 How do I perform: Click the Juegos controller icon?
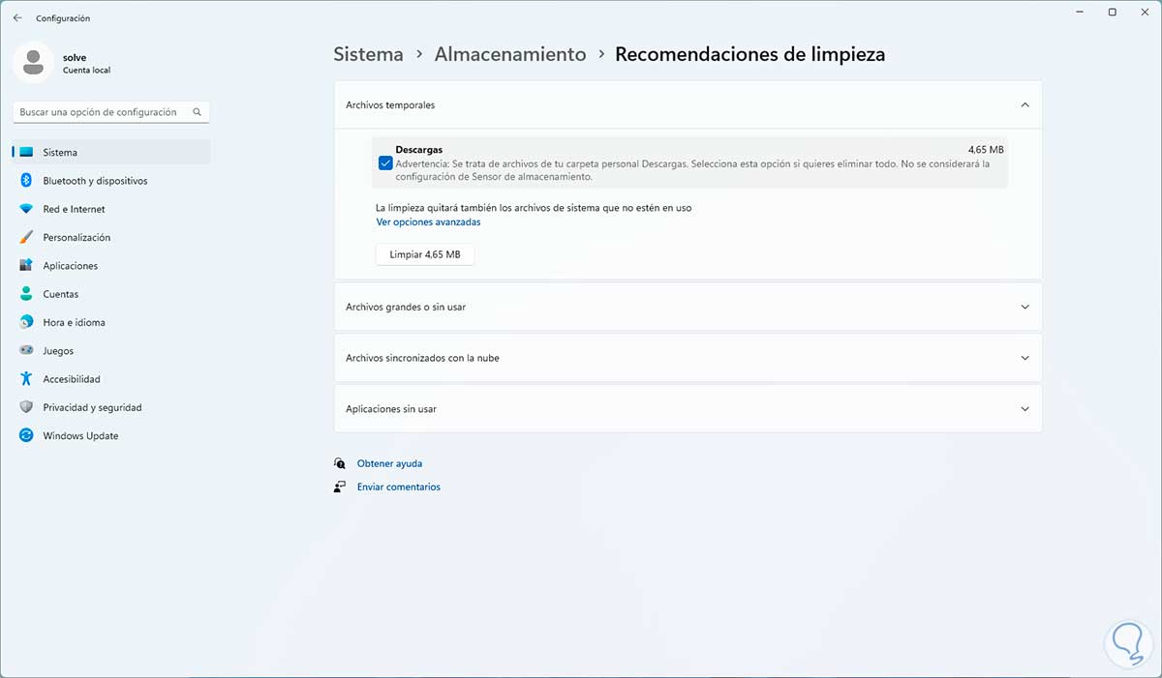click(26, 351)
